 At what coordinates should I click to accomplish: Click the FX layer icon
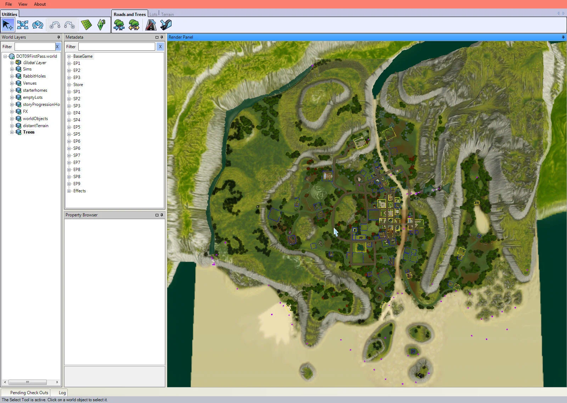click(18, 112)
